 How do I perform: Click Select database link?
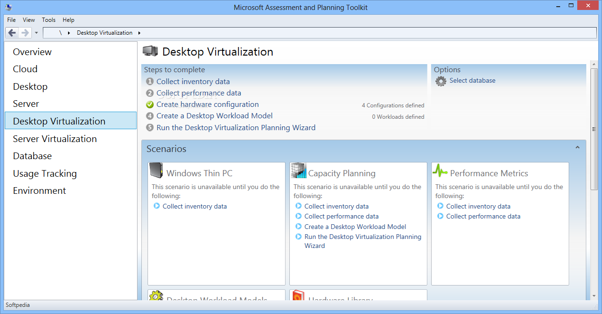click(473, 81)
